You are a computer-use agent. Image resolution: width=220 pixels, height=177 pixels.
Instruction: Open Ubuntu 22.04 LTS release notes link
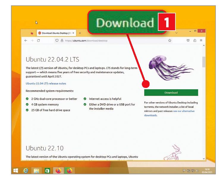pyautogui.click(x=46, y=83)
